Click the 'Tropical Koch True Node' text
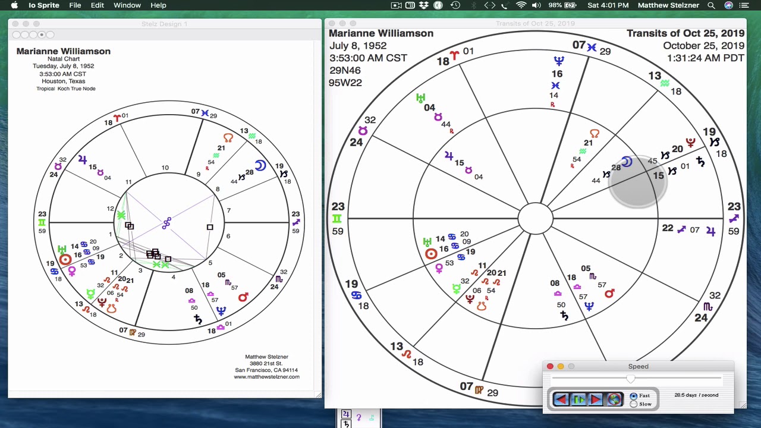Screen dimensions: 761x428 click(66, 89)
